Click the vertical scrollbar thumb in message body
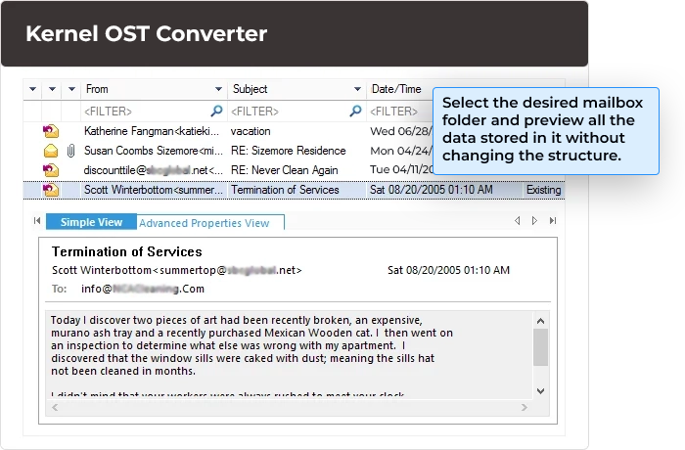The image size is (685, 450). tap(540, 347)
